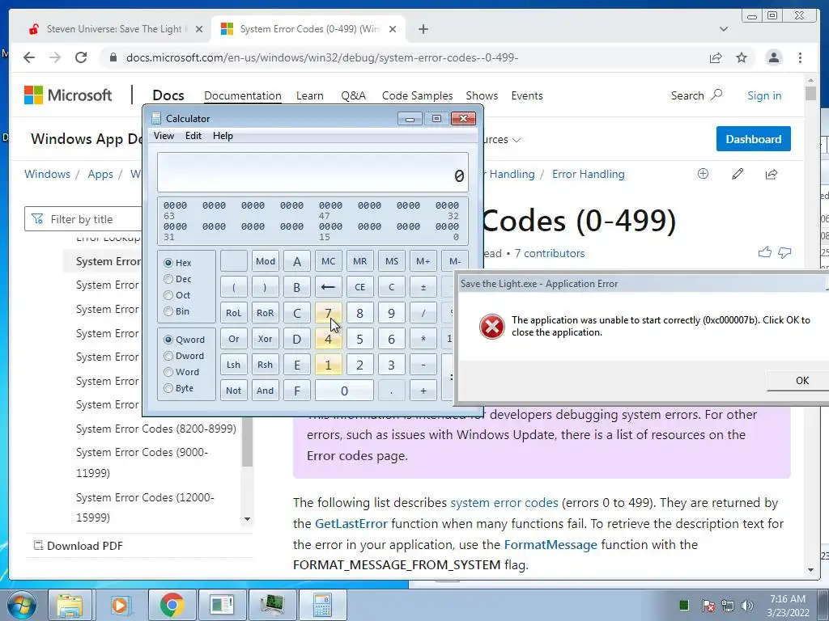Image resolution: width=829 pixels, height=621 pixels.
Task: Click the page scroll-down arrow
Action: pyautogui.click(x=810, y=570)
